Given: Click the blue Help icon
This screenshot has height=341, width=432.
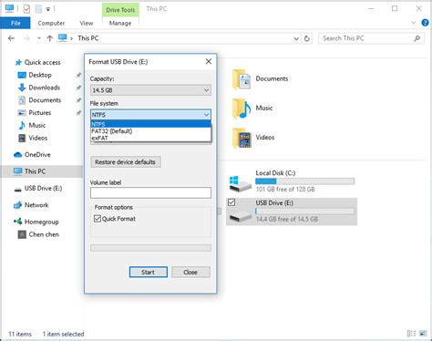Looking at the screenshot, I should [x=425, y=23].
